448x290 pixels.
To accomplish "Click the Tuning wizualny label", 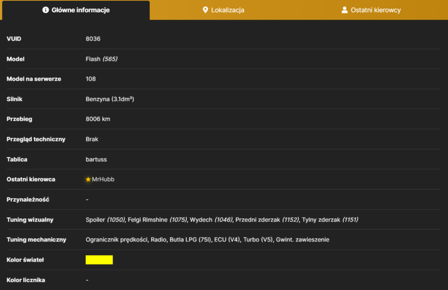I will (x=30, y=220).
